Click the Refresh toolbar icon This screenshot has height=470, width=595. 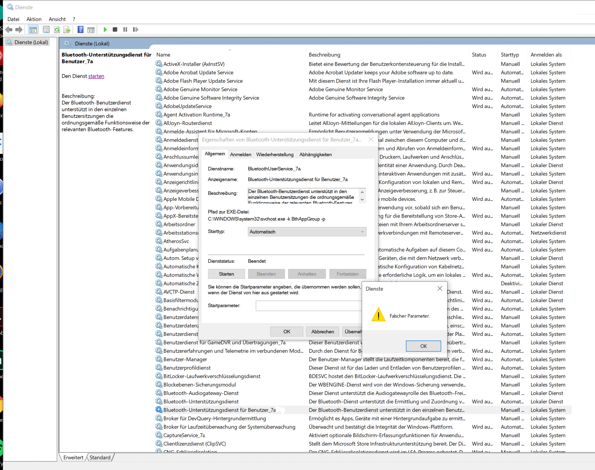tap(57, 30)
